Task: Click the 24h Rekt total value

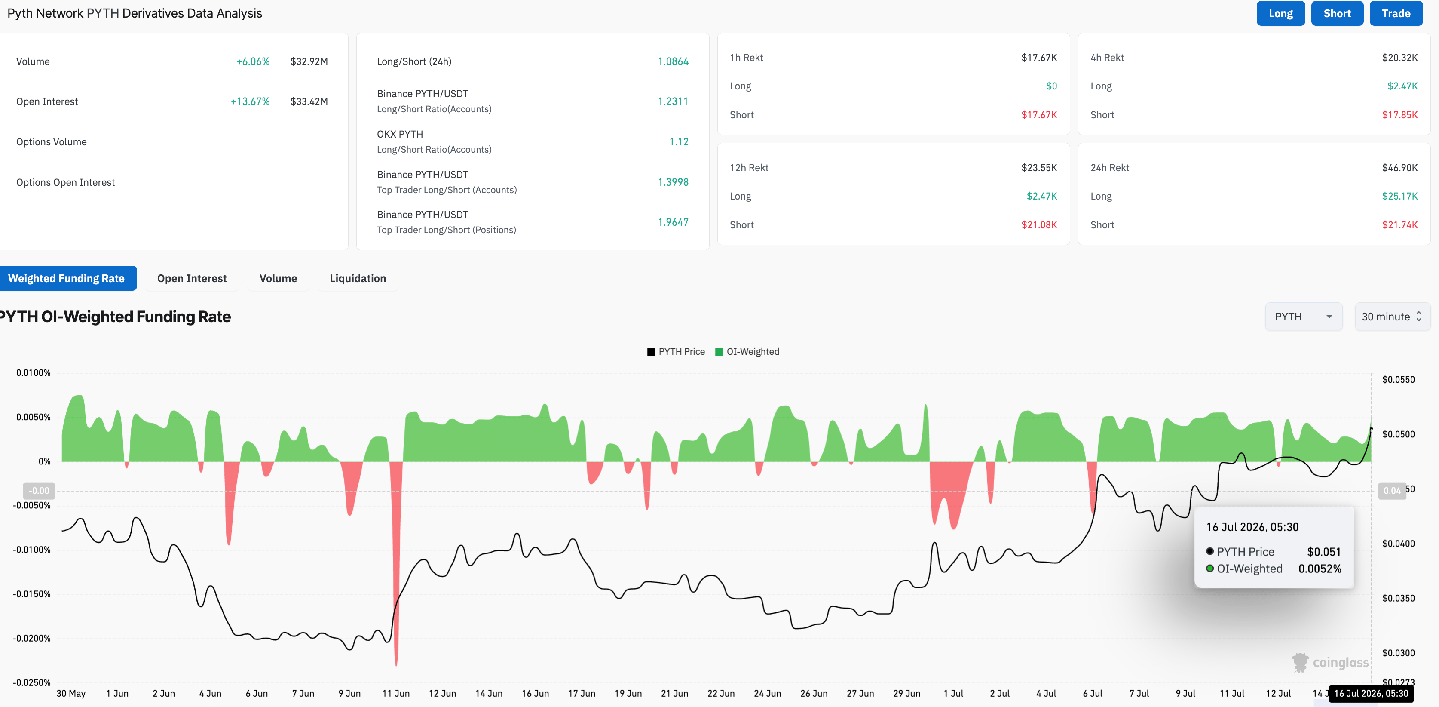Action: click(1399, 168)
